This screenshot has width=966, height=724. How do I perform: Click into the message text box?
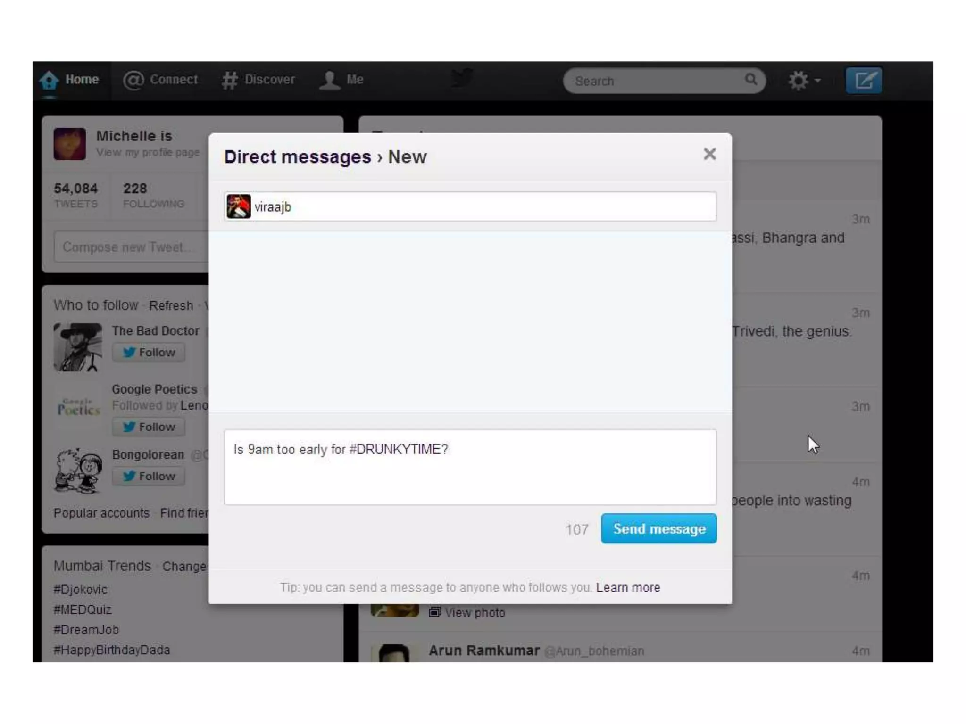click(470, 467)
